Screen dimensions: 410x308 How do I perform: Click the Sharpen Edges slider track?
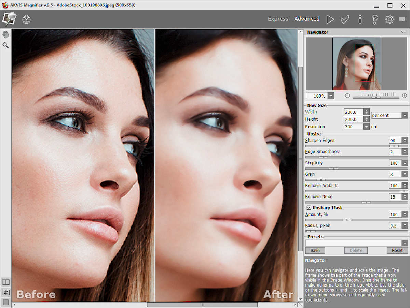[356, 146]
